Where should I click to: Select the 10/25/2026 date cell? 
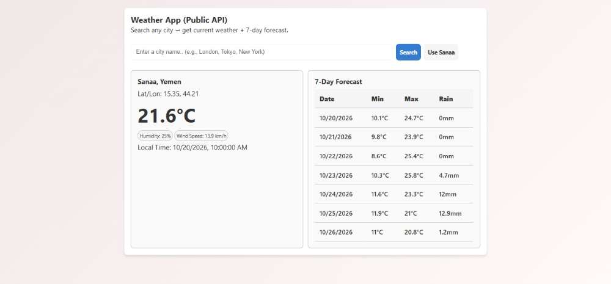[x=336, y=214]
